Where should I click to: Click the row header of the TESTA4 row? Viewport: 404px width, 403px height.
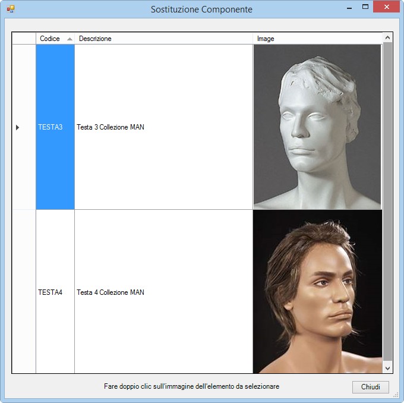[x=24, y=292]
